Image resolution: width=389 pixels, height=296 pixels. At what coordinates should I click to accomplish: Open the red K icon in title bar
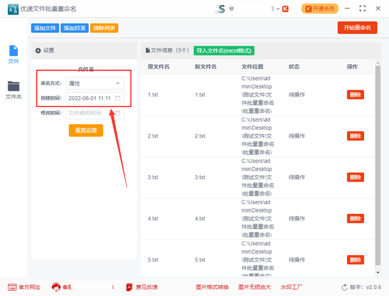click(x=285, y=9)
